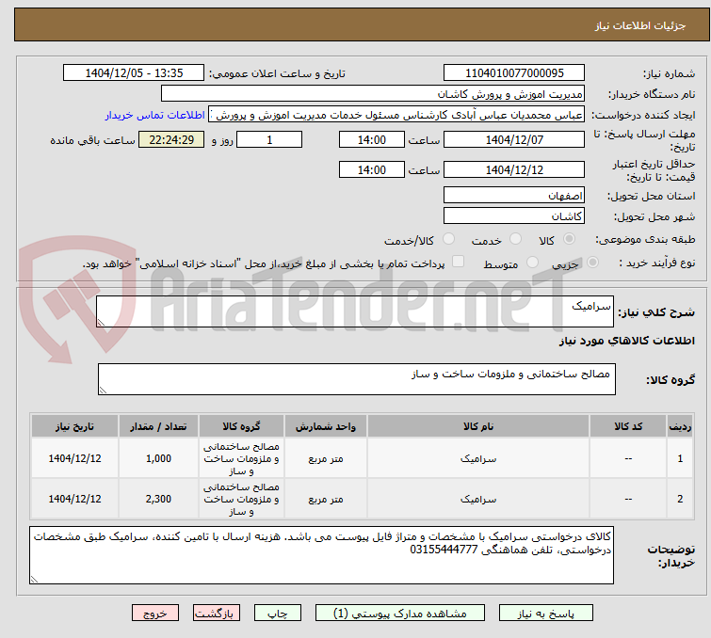Click the row 1 need date 1404/12/12
This screenshot has width=711, height=638.
point(74,458)
